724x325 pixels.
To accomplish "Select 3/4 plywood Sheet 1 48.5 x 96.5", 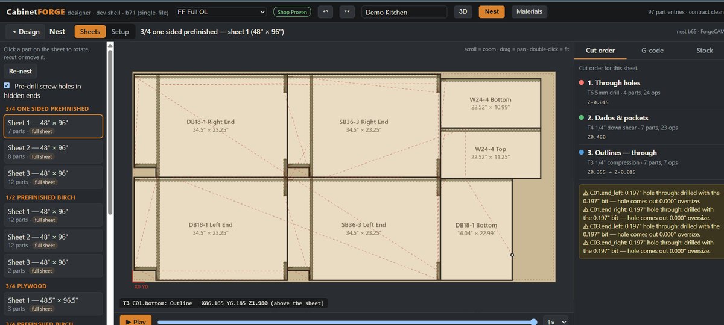I will pyautogui.click(x=53, y=304).
